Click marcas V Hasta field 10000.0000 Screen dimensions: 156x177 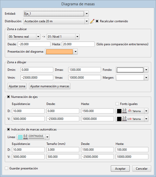pos(132,157)
